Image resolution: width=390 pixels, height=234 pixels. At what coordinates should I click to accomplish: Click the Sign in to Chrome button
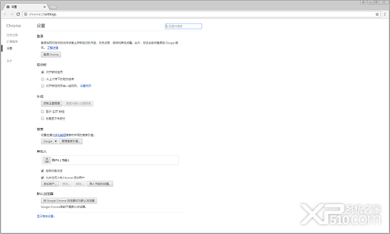[51, 55]
